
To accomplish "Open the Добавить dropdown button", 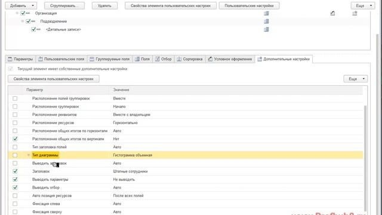I will tap(21, 5).
